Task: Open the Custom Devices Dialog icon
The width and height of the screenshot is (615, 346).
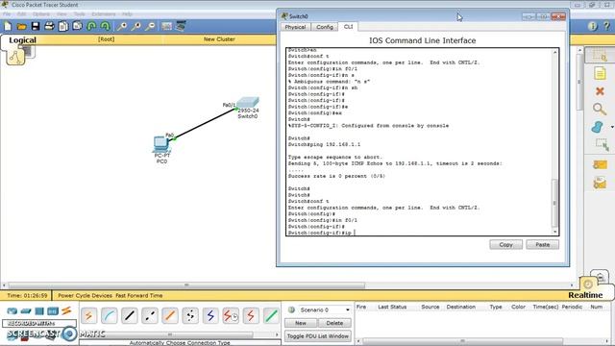Action: 181,26
